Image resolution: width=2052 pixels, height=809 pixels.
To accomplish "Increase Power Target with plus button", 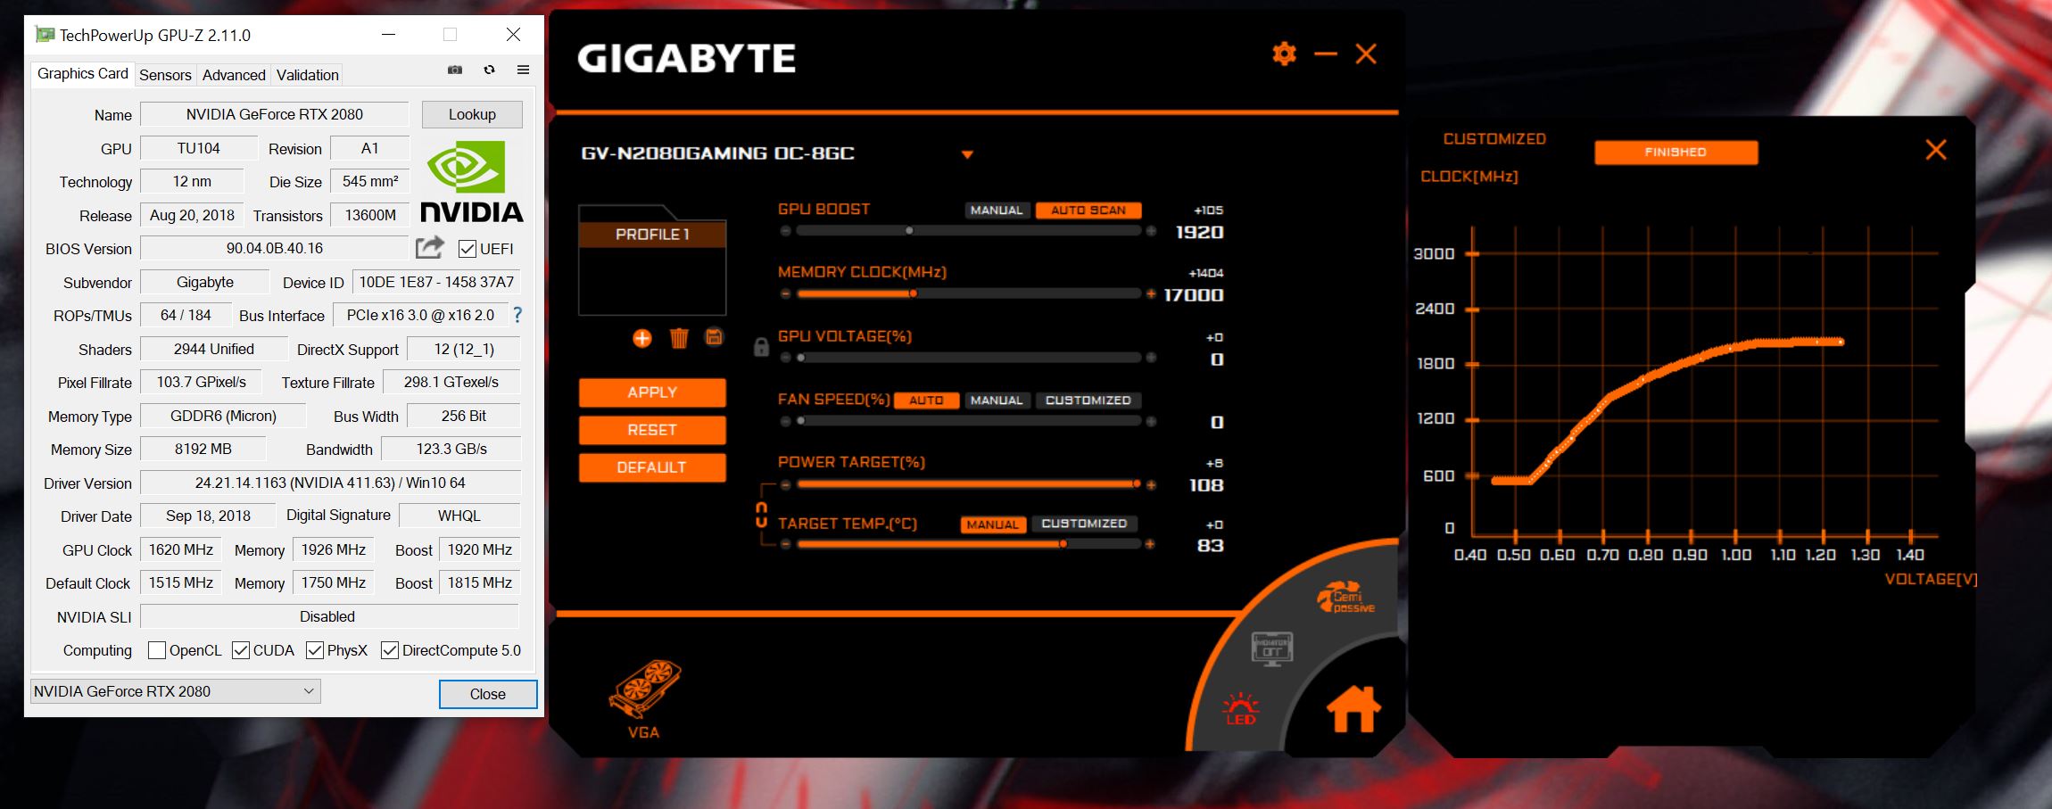I will click(x=1151, y=484).
